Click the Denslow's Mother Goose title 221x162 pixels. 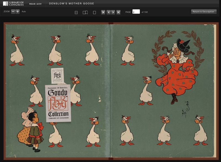[72, 4]
